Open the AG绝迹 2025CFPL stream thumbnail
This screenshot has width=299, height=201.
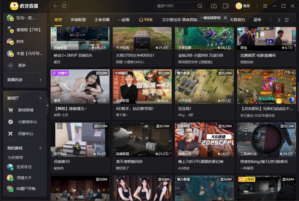click(204, 140)
